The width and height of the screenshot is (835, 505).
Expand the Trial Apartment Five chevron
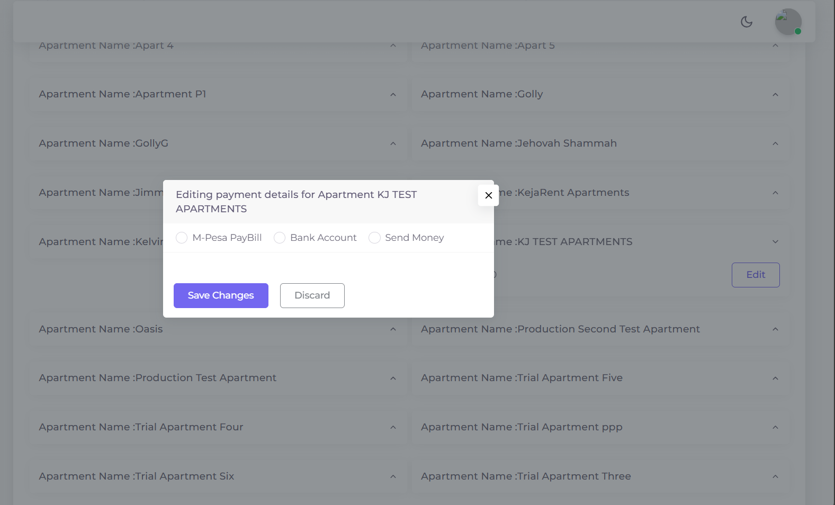tap(775, 378)
